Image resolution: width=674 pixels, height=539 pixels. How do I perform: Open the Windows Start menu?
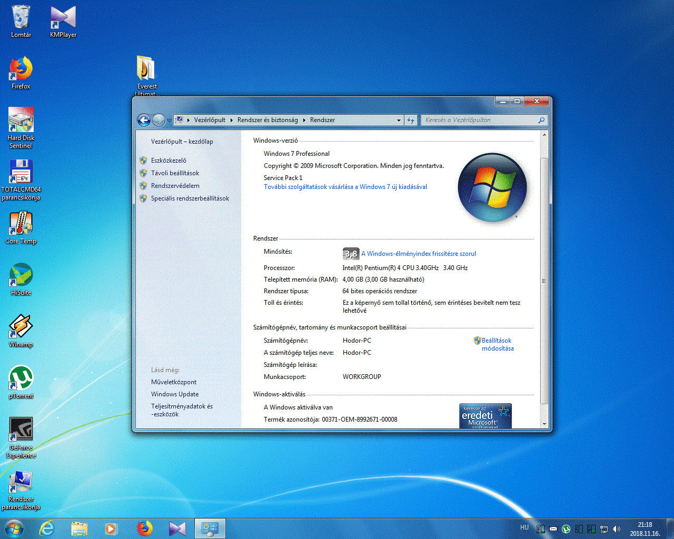tap(14, 528)
